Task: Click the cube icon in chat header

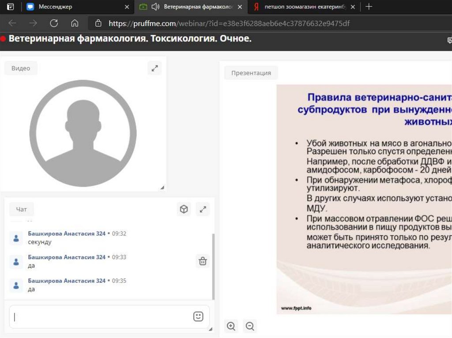Action: [x=184, y=210]
